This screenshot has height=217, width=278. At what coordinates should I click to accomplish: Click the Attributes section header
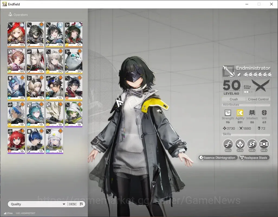231,104
